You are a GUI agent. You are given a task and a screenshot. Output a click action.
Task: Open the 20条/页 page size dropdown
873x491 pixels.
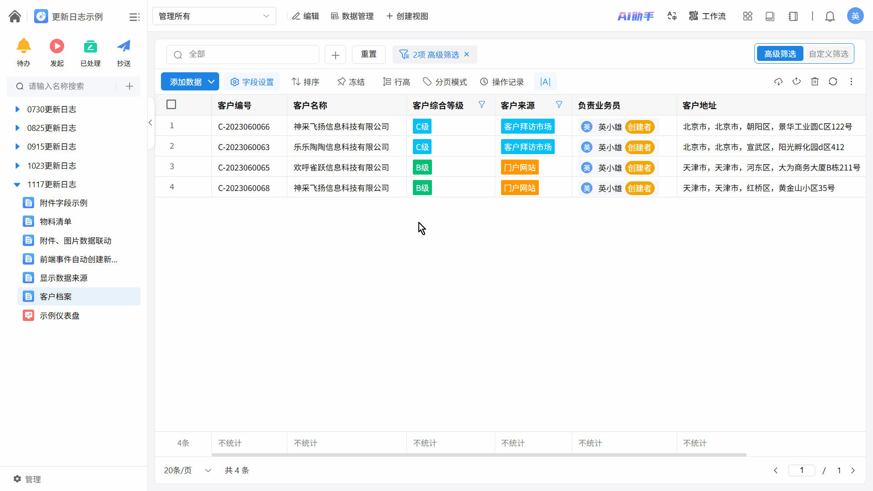pos(187,470)
